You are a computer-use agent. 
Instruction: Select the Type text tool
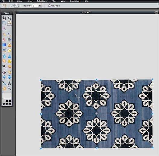9,83
